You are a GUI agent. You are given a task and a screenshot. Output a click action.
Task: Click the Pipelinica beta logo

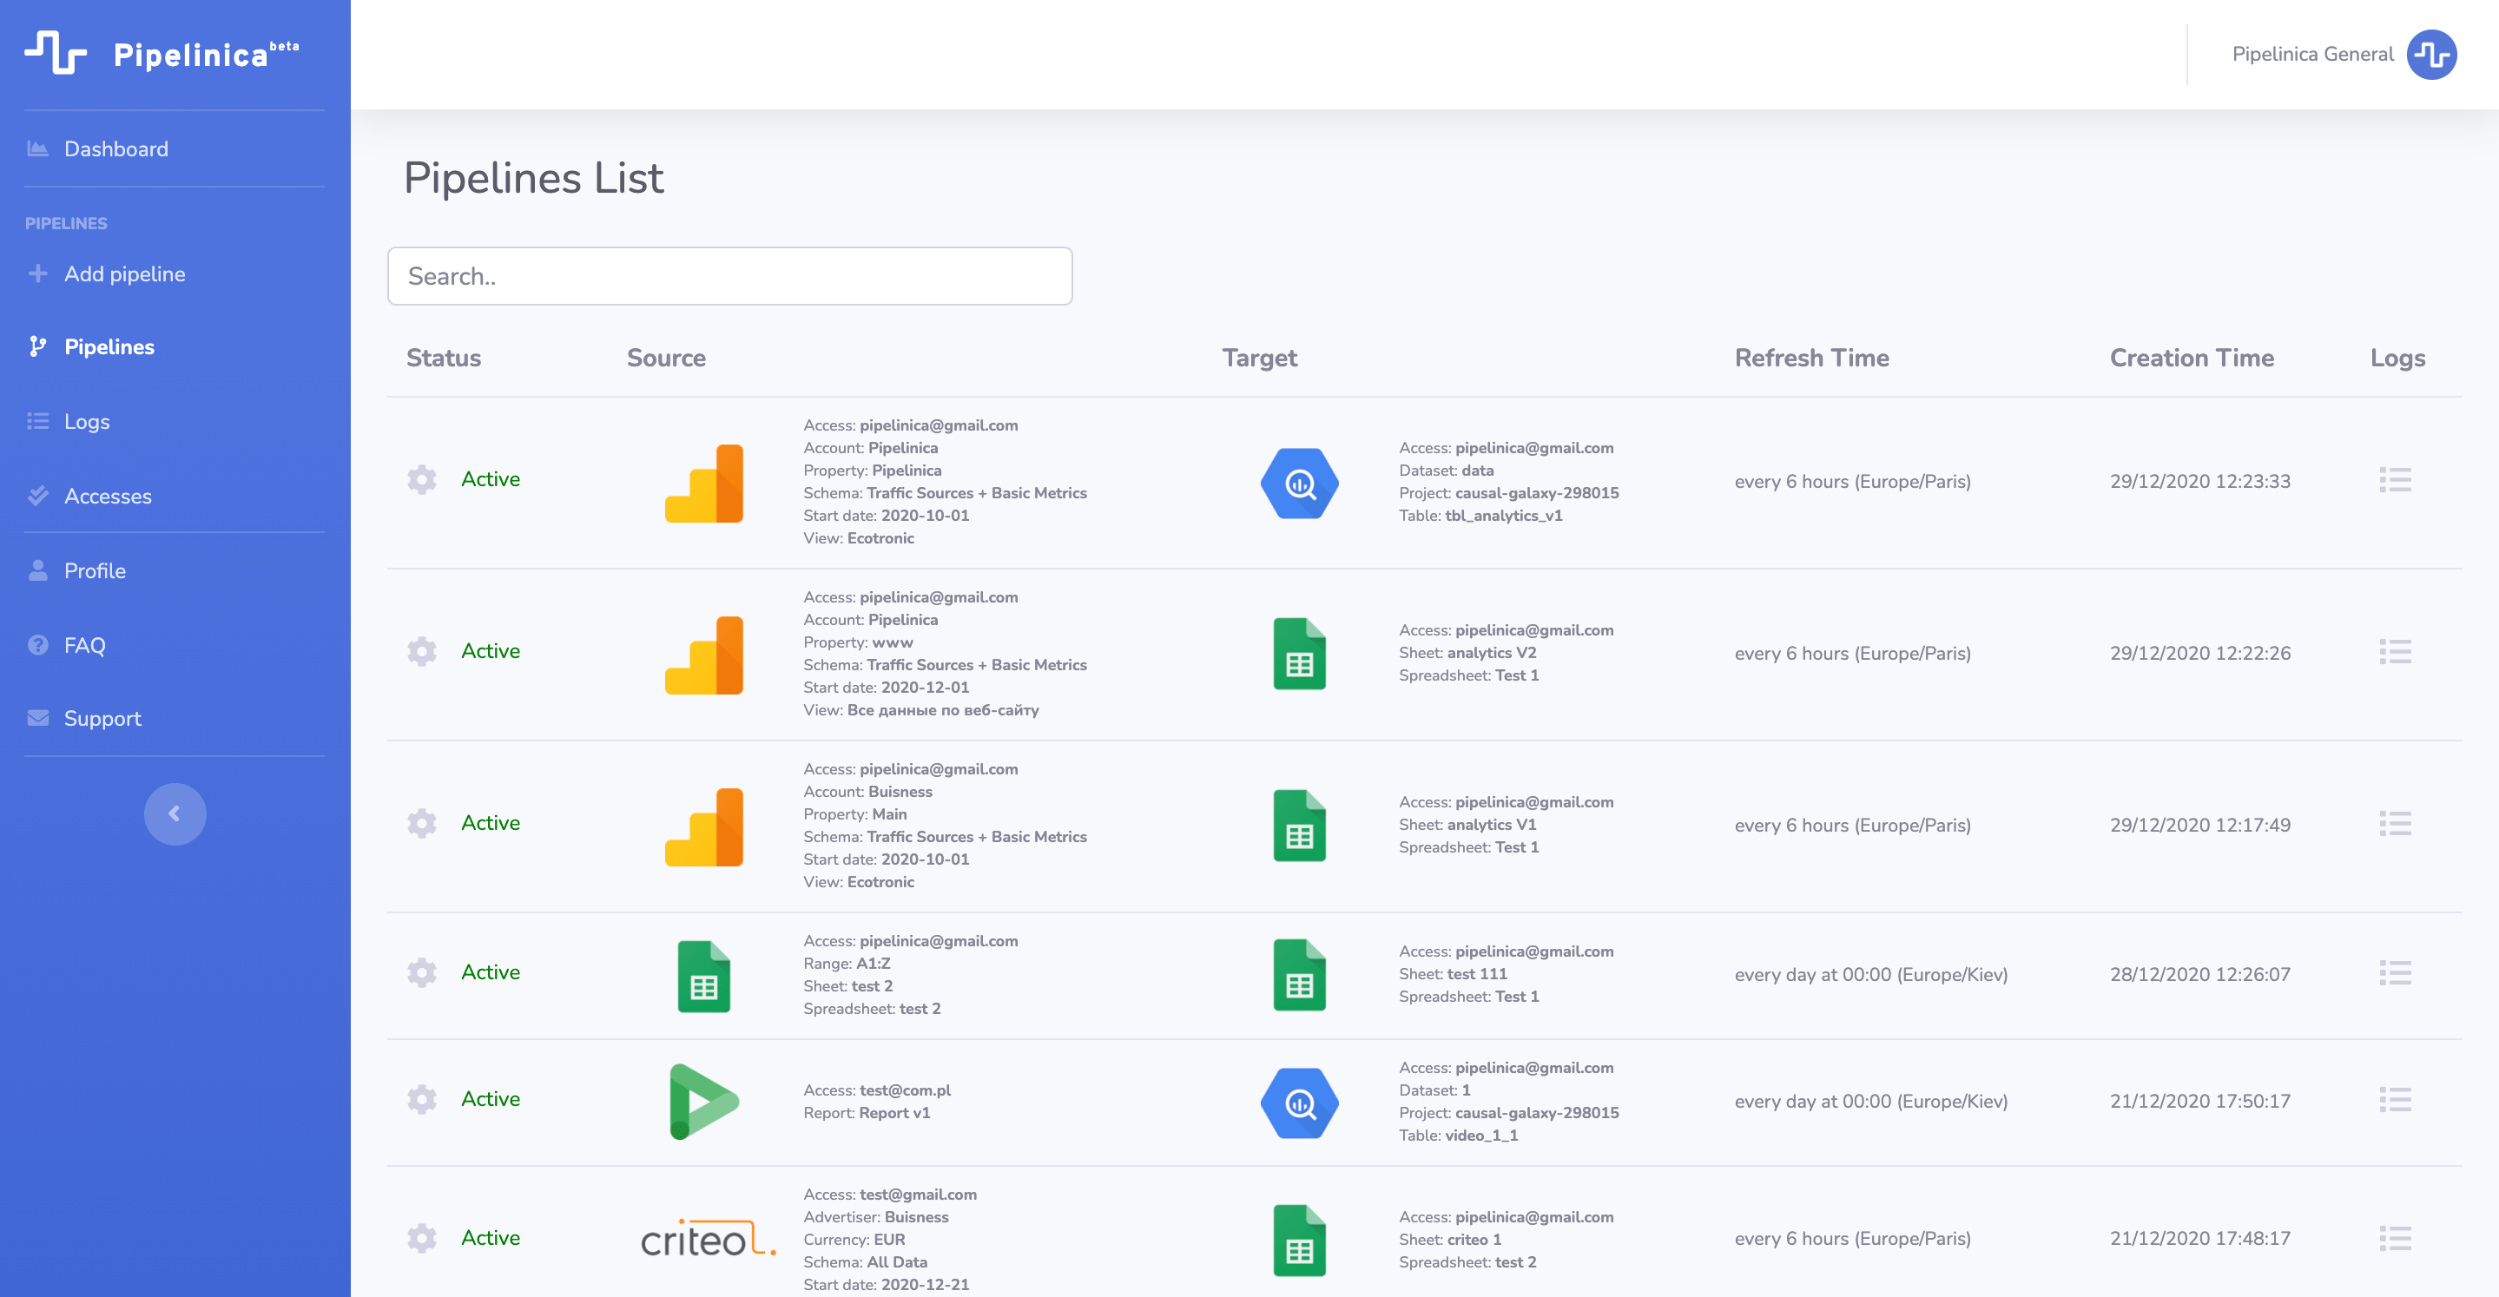tap(162, 53)
